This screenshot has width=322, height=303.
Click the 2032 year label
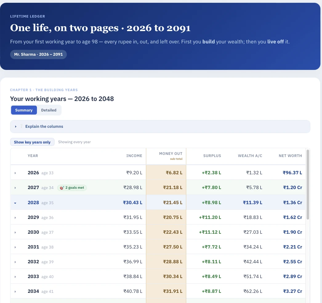[33, 262]
